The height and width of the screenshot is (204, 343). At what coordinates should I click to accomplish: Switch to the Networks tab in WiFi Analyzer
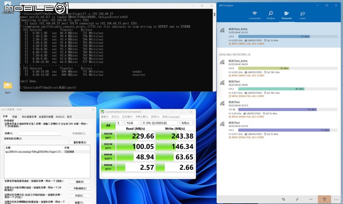click(x=287, y=16)
